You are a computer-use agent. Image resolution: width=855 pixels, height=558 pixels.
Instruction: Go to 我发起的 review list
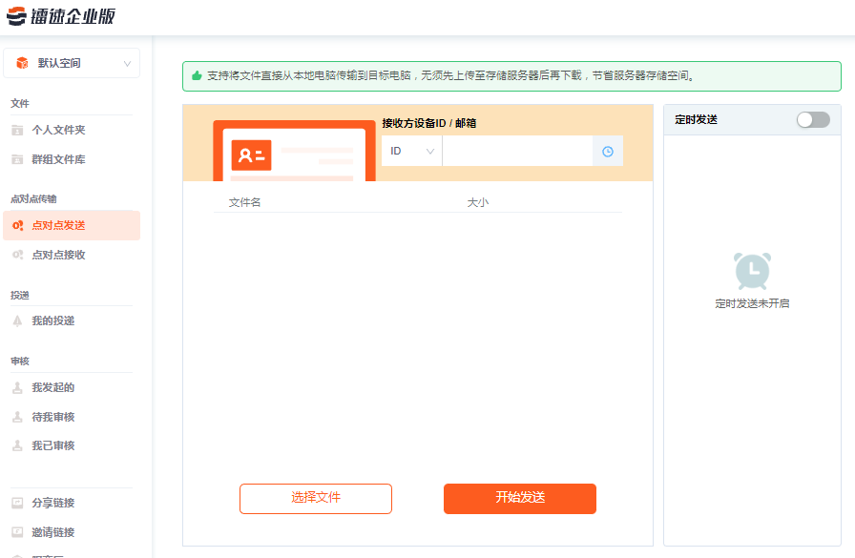[52, 388]
